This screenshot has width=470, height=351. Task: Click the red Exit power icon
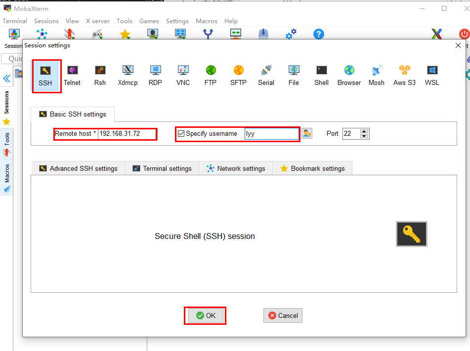tap(464, 34)
